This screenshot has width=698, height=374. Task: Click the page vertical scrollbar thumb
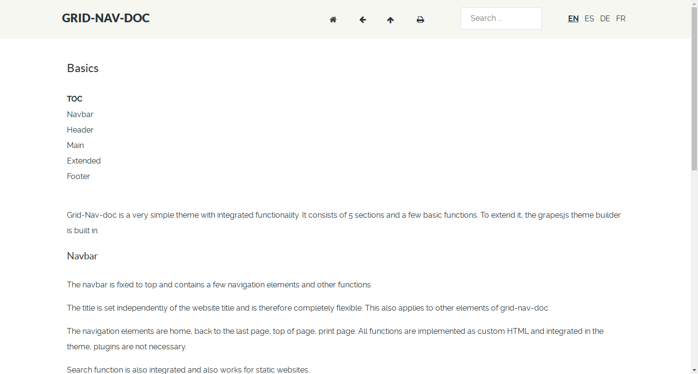(694, 89)
